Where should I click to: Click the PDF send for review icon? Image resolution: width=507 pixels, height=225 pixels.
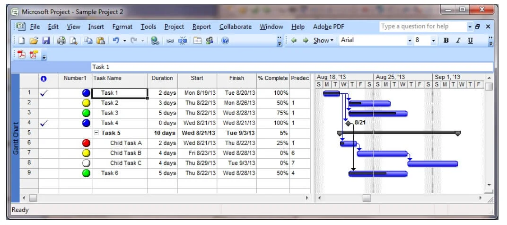pos(34,54)
